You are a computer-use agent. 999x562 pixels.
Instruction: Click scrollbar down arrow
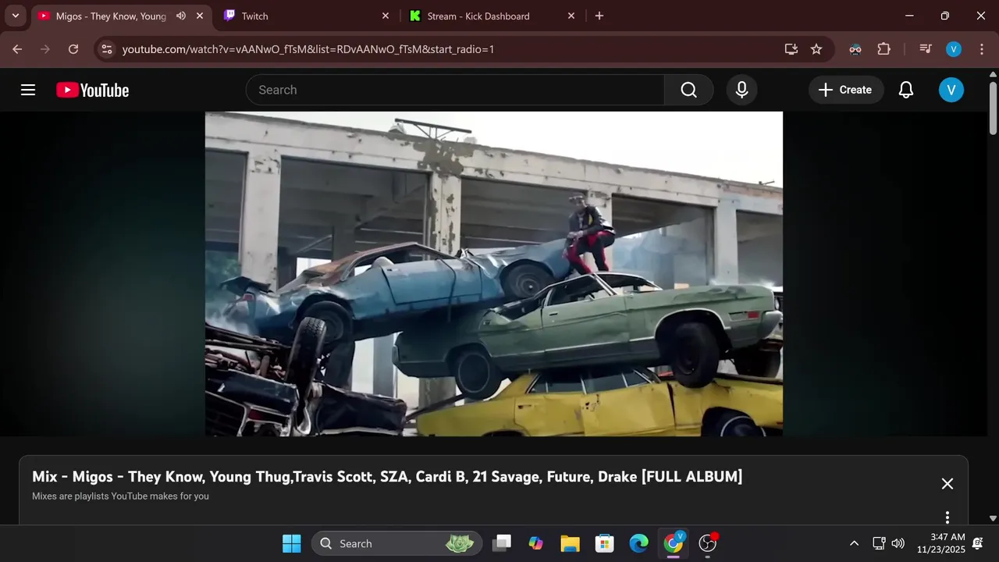(x=993, y=518)
